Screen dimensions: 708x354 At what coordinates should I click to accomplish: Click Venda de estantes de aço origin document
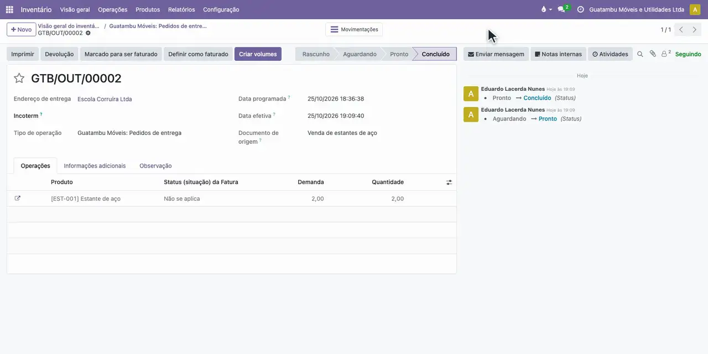click(x=342, y=133)
